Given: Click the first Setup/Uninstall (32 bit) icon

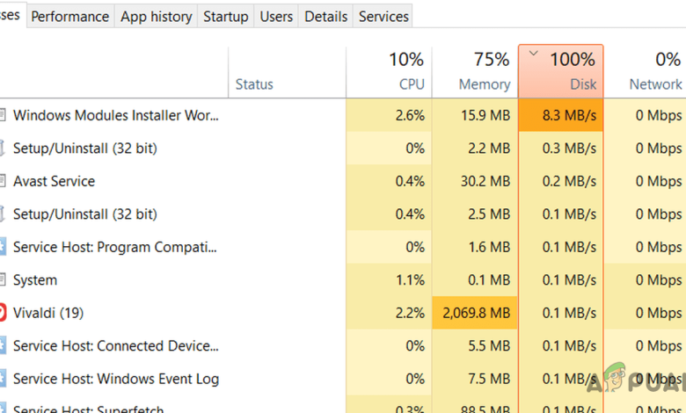Looking at the screenshot, I should click(3, 149).
